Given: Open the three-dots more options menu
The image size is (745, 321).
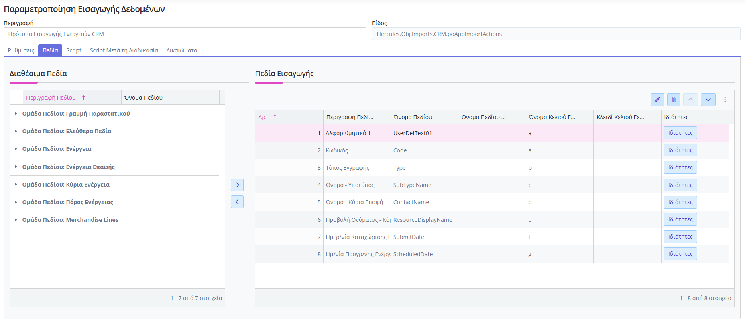Looking at the screenshot, I should click(x=725, y=100).
